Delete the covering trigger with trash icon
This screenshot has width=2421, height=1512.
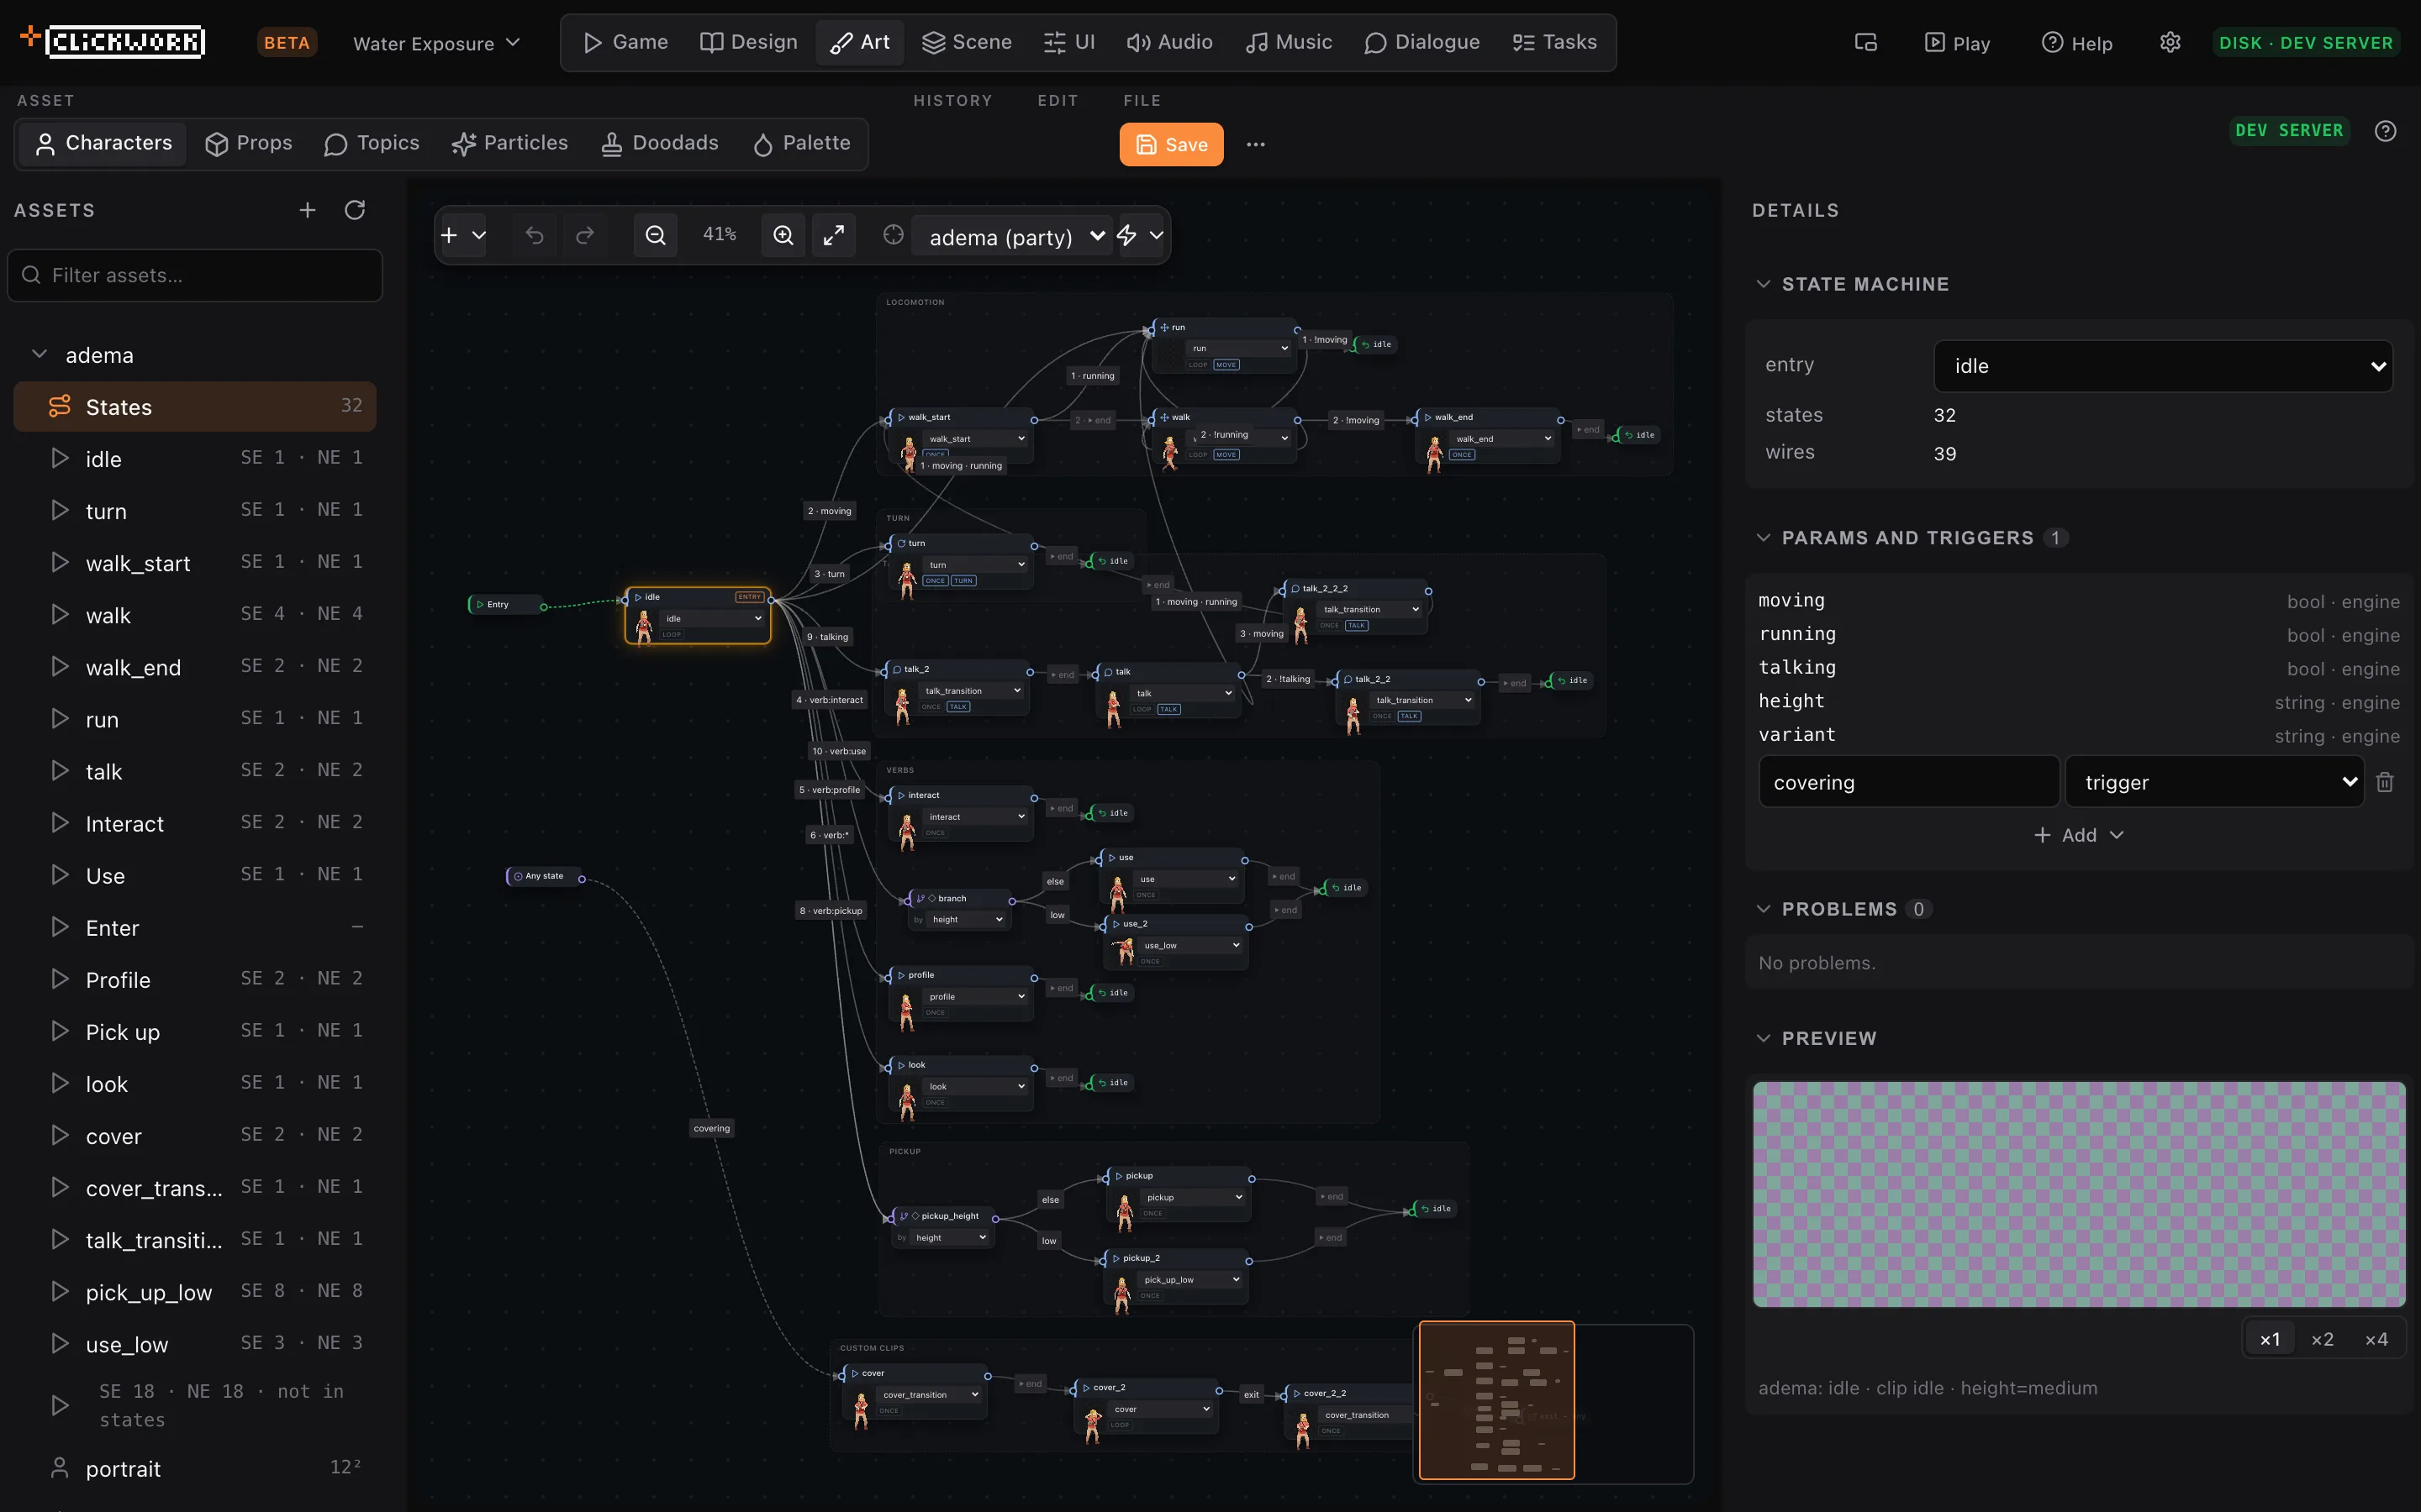coord(2385,782)
